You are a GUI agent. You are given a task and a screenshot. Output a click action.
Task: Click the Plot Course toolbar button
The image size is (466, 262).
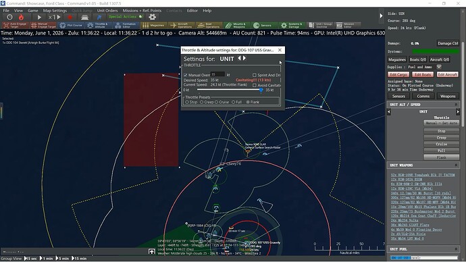[71, 26]
